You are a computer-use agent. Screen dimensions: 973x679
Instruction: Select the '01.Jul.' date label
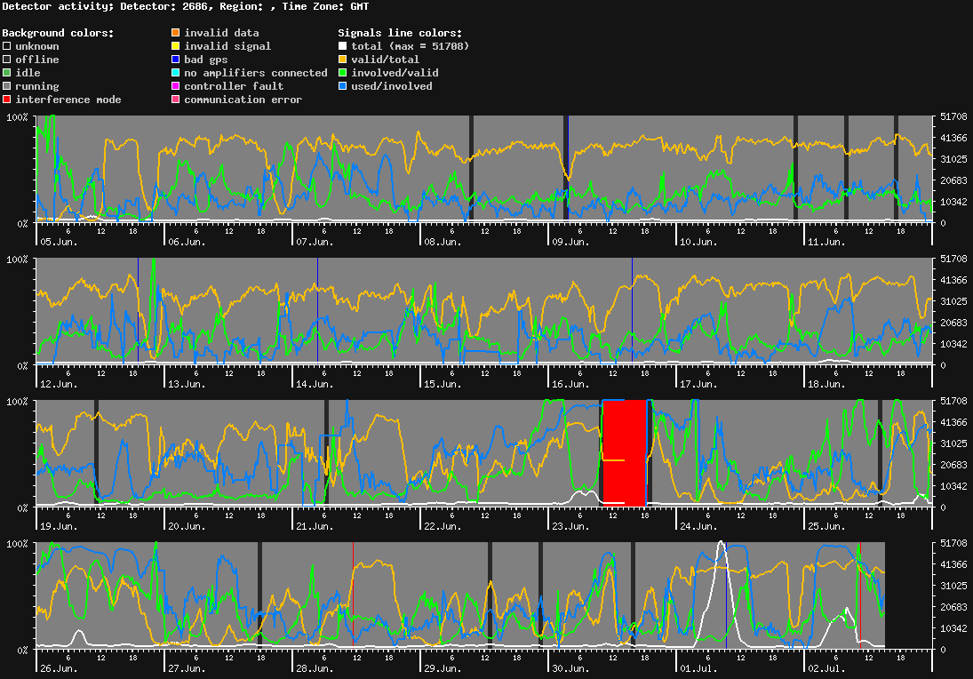coord(698,668)
